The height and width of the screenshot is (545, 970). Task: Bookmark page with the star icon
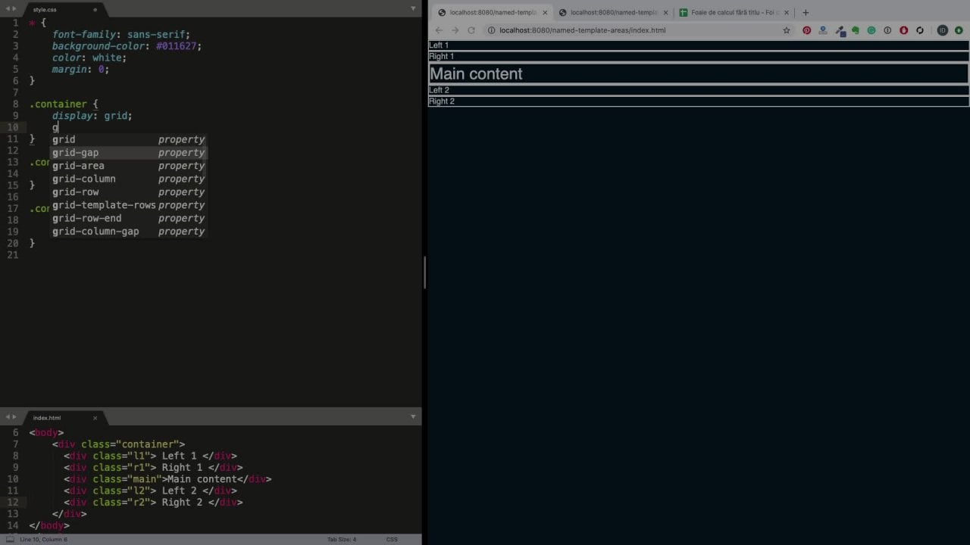click(x=787, y=30)
